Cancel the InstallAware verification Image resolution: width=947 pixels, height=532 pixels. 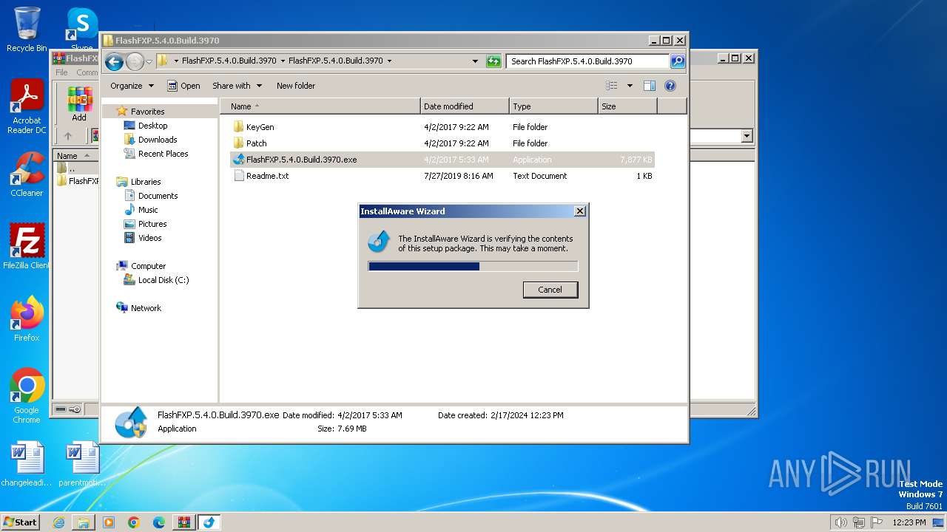click(550, 290)
